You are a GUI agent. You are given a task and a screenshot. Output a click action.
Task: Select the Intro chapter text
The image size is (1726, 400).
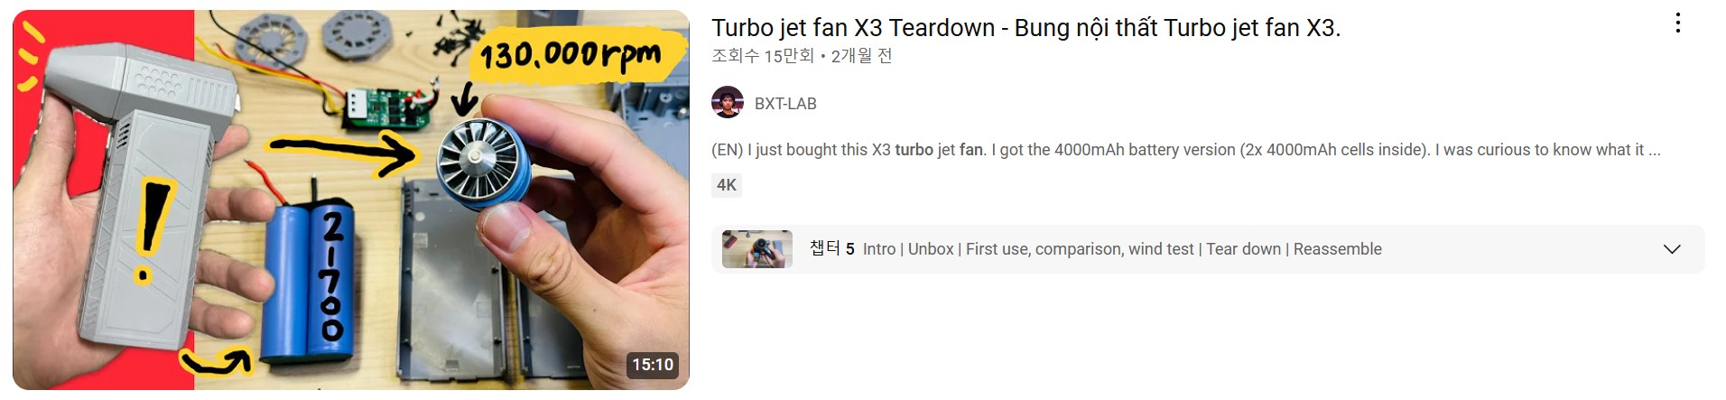[879, 249]
